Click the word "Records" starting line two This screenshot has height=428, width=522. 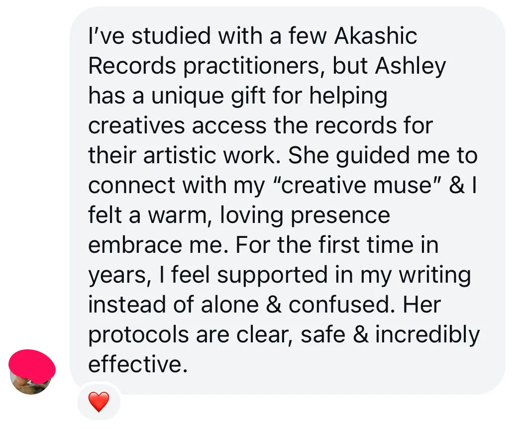click(x=132, y=66)
